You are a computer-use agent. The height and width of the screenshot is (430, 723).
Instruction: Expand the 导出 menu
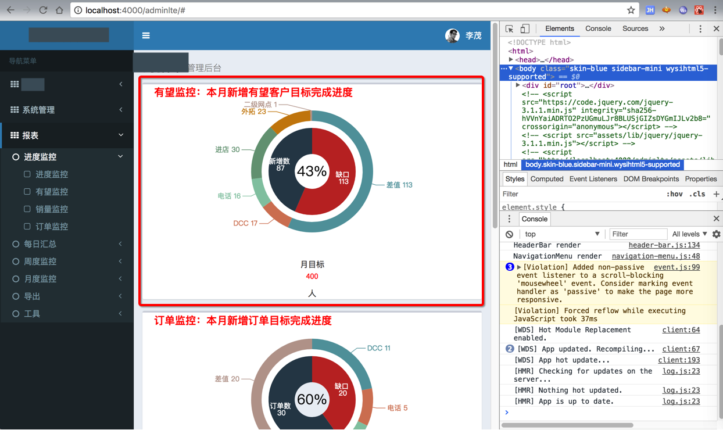[67, 296]
